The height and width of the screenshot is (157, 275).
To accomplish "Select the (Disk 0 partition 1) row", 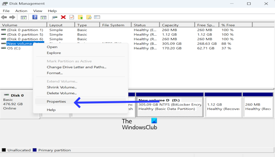I will point(25,30).
